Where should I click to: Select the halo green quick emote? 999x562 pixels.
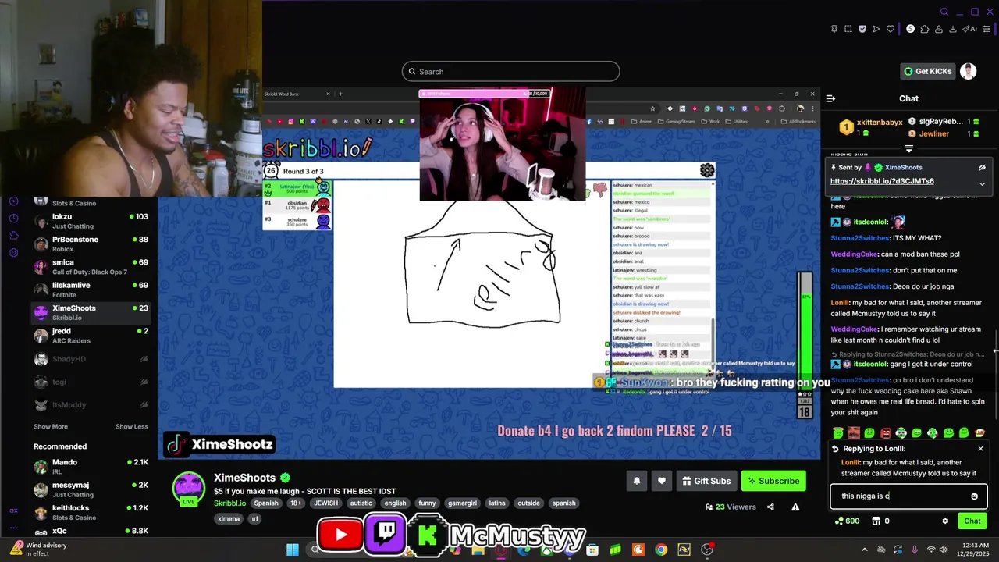tap(838, 433)
